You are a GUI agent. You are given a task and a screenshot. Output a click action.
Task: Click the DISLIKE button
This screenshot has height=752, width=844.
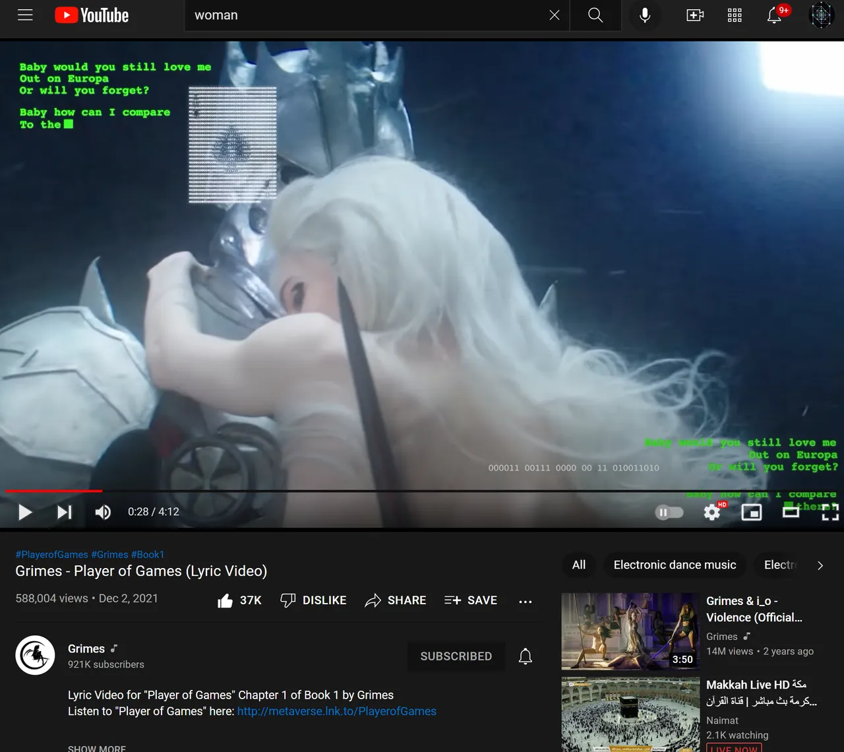[313, 600]
